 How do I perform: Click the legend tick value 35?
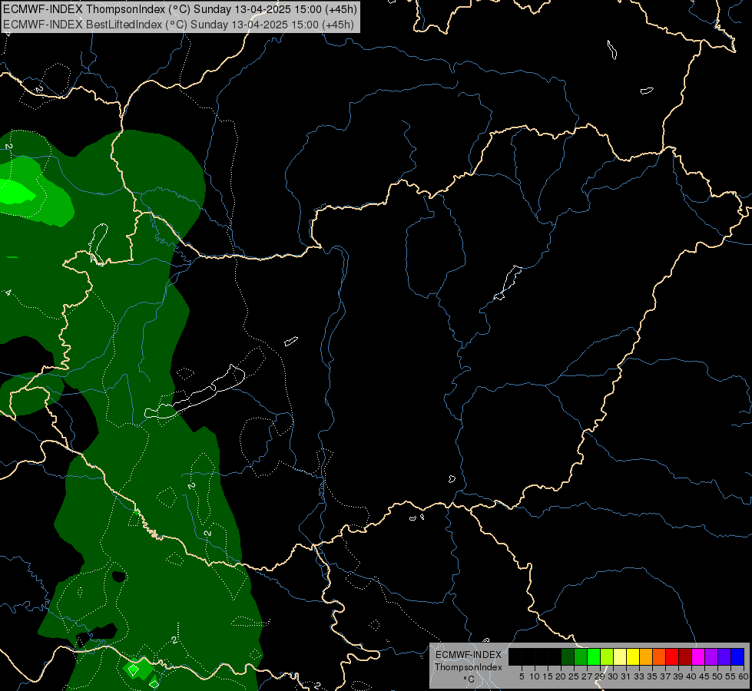click(x=652, y=676)
